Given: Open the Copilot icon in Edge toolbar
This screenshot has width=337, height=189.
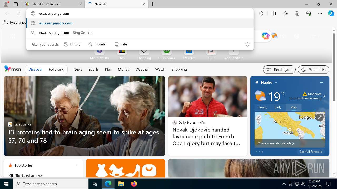Looking at the screenshot, I should click(331, 13).
